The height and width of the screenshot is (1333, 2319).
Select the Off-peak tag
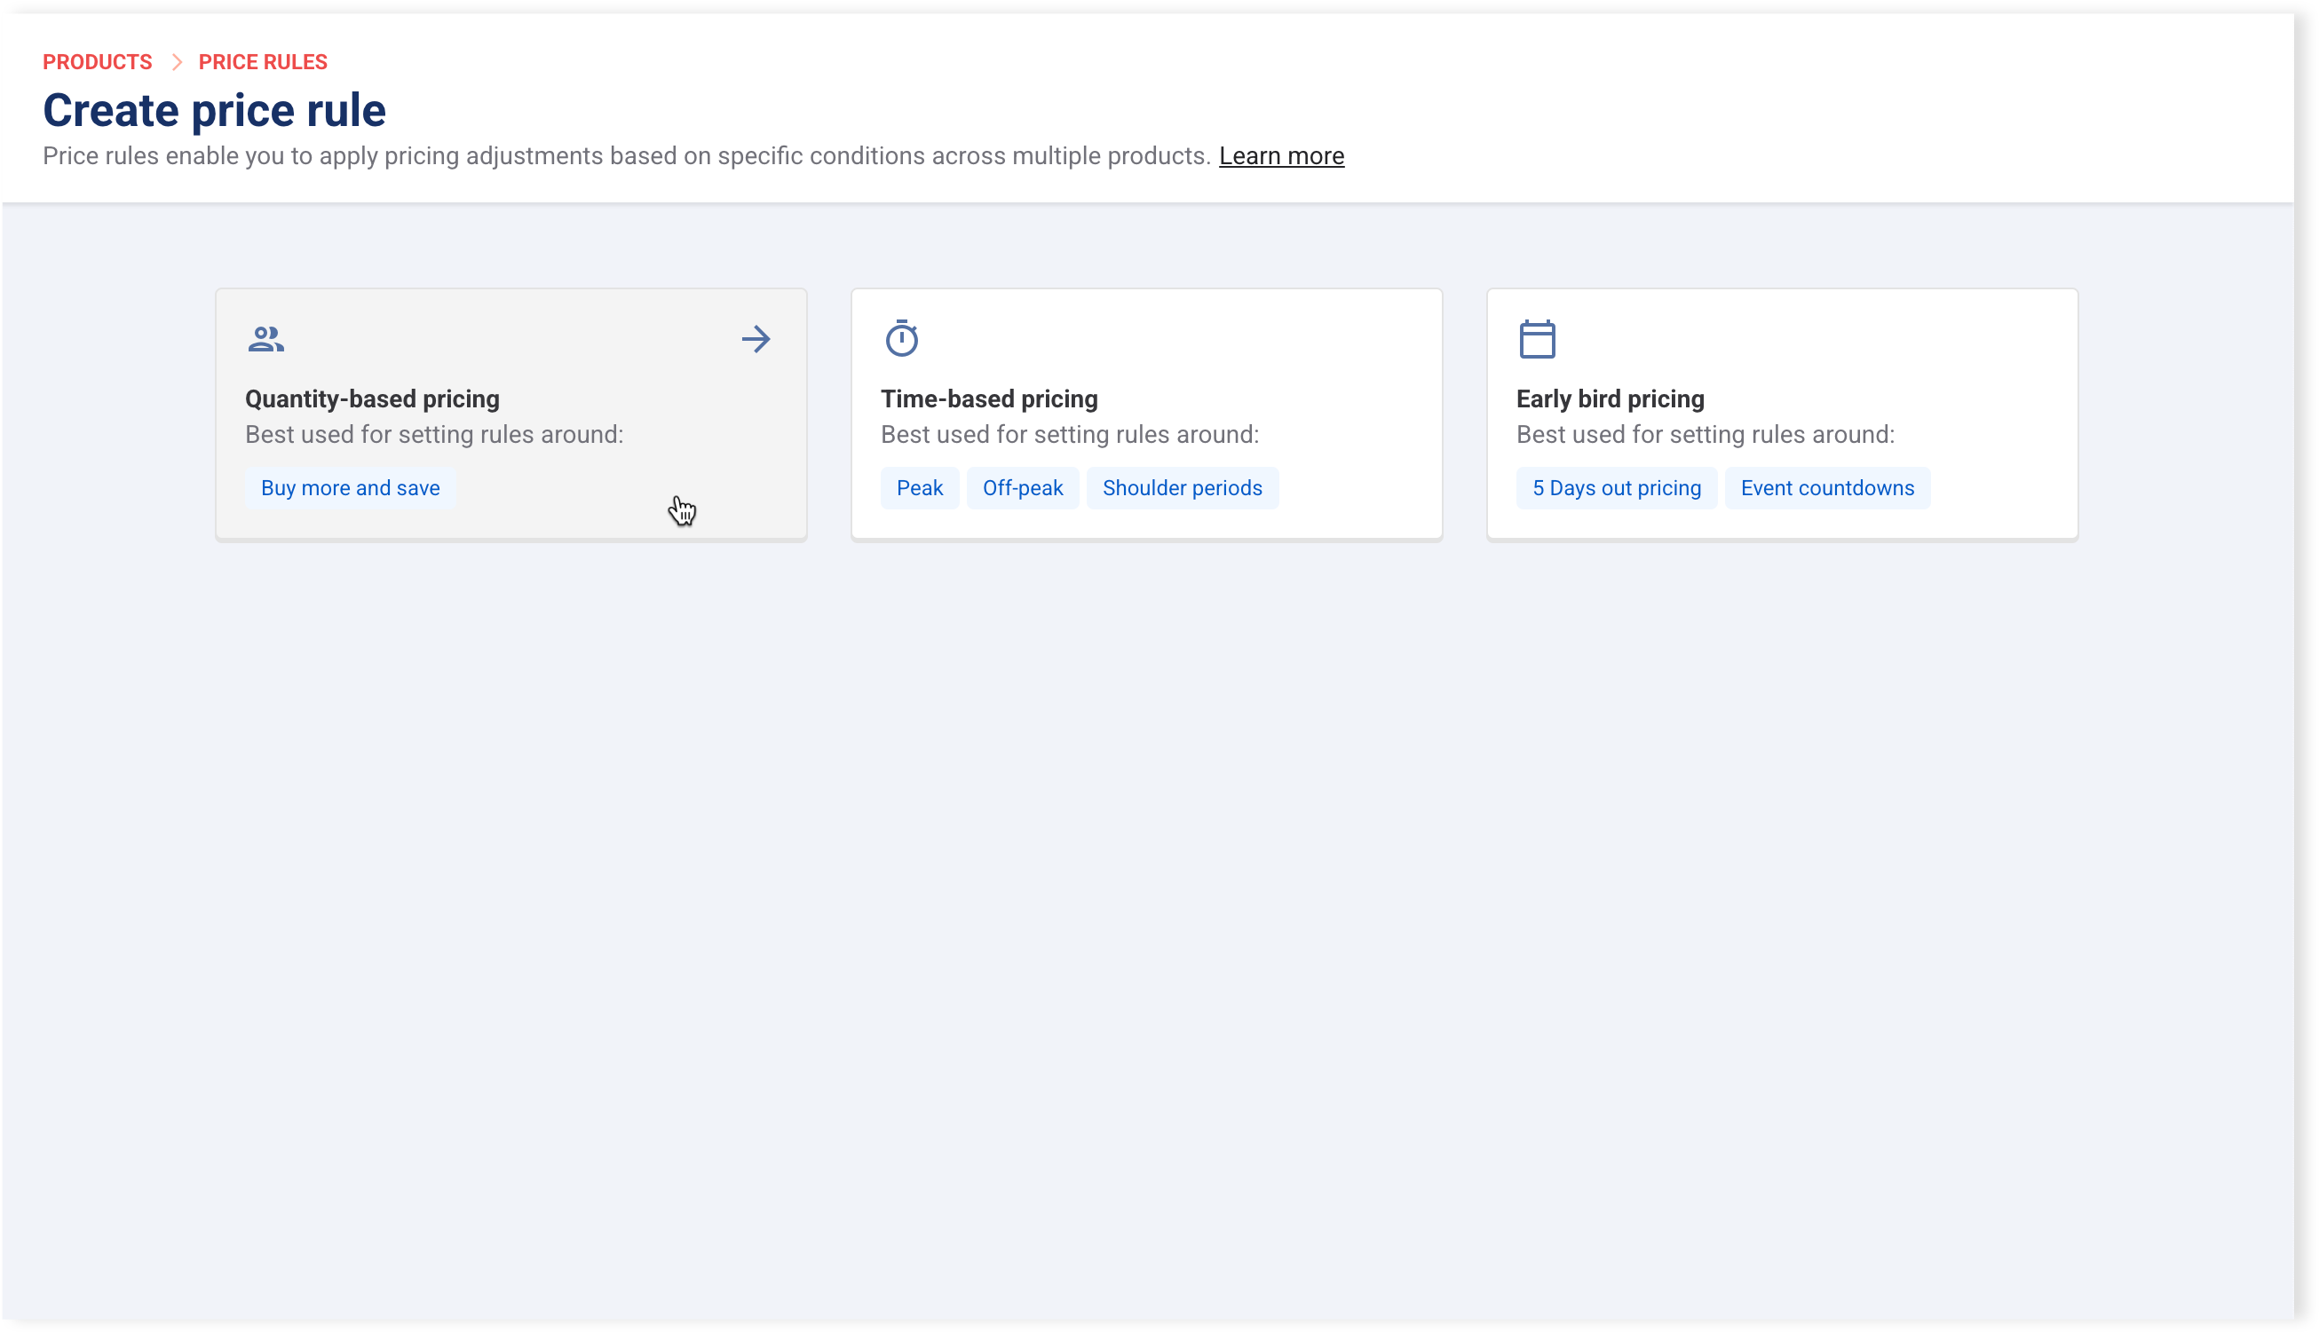click(x=1022, y=488)
